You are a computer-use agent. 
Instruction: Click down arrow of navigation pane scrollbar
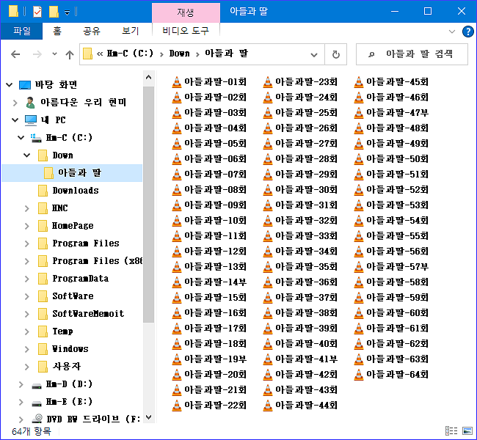pyautogui.click(x=149, y=417)
